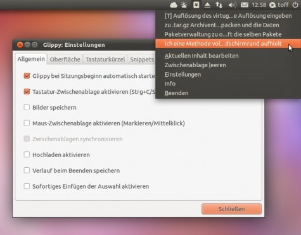
Task: Select clipboard entry 'Paketverwaltung zu o...'
Action: pyautogui.click(x=228, y=34)
